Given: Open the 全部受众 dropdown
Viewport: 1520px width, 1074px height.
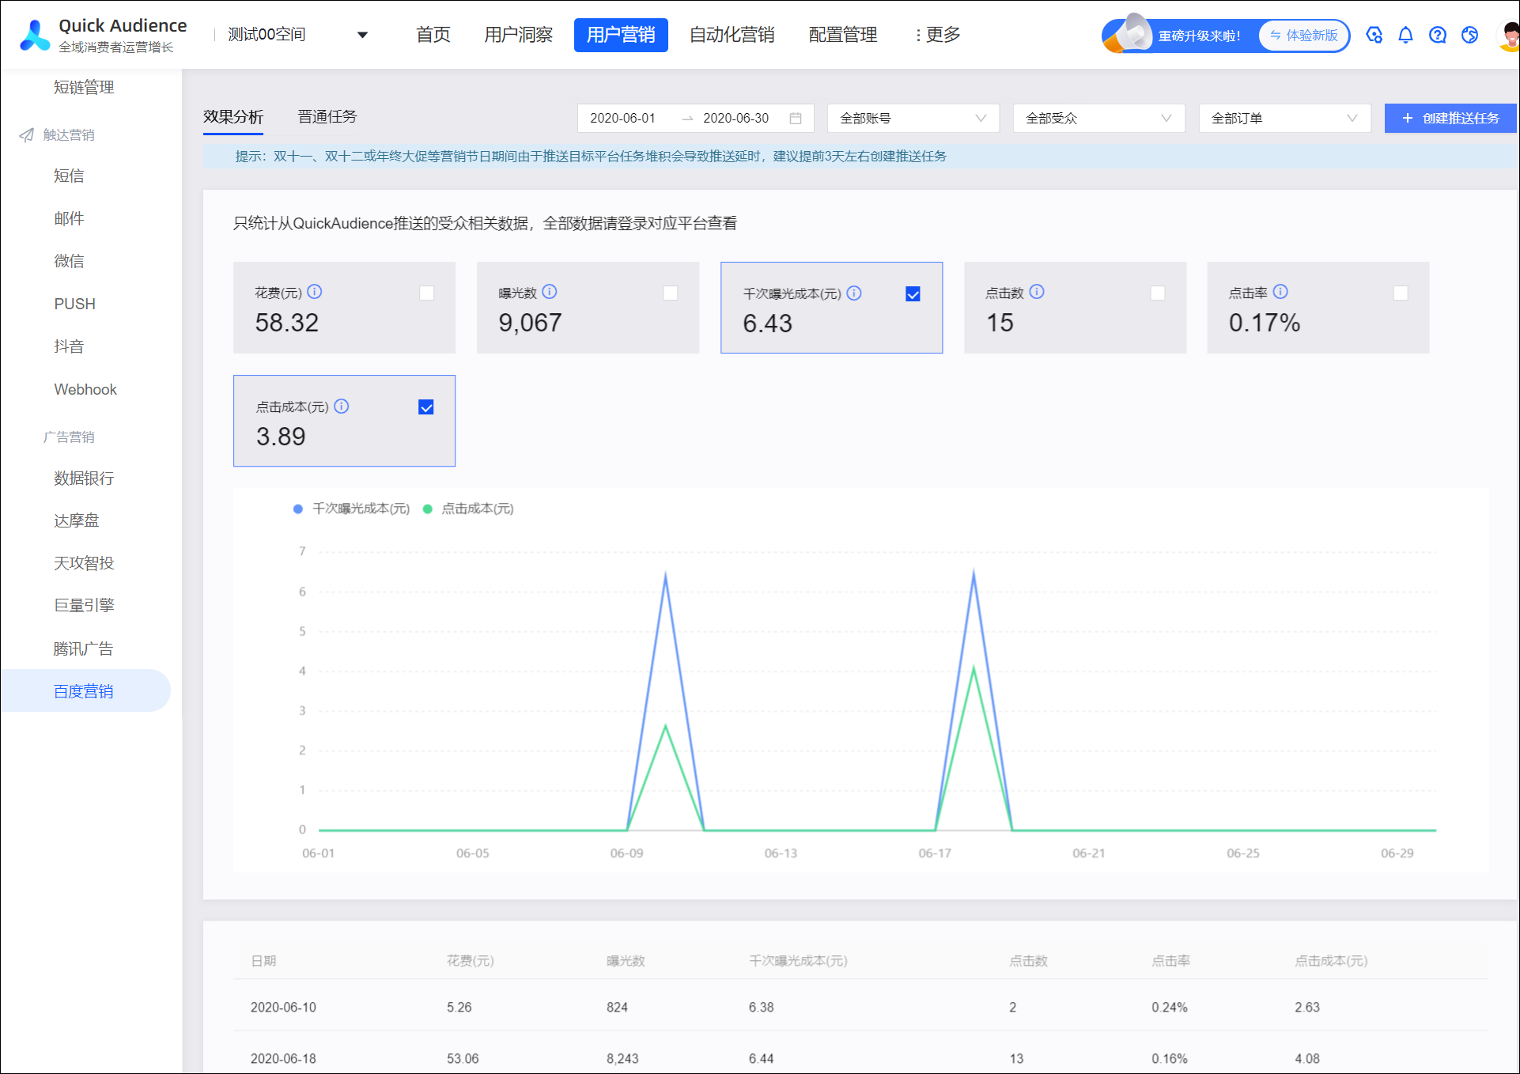Looking at the screenshot, I should [1099, 118].
